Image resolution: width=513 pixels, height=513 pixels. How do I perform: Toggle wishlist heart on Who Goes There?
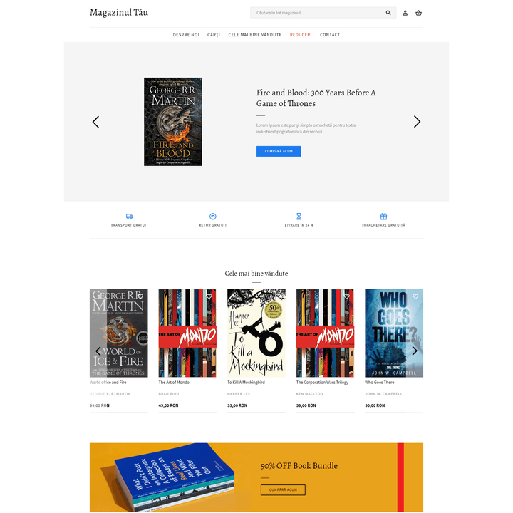pyautogui.click(x=415, y=296)
